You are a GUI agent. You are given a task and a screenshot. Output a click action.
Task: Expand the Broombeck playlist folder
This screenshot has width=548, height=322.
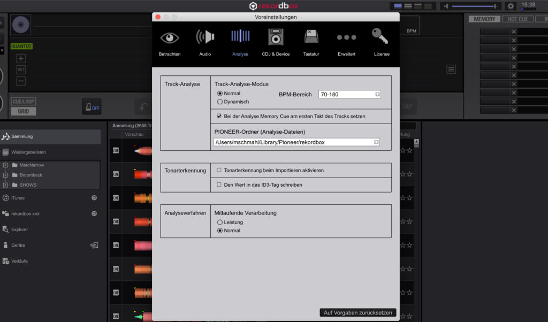point(5,175)
